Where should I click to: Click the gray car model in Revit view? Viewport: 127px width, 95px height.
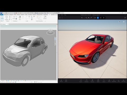pyautogui.click(x=25, y=51)
